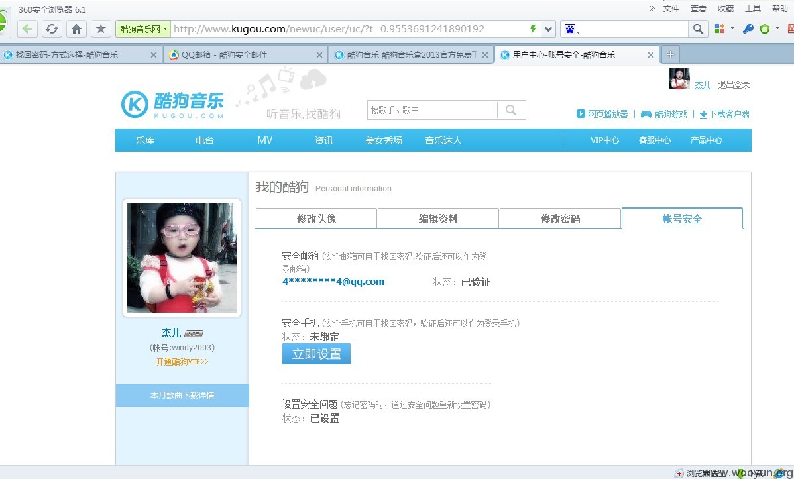
Task: Open the 资讯 navigation item
Action: click(x=324, y=140)
